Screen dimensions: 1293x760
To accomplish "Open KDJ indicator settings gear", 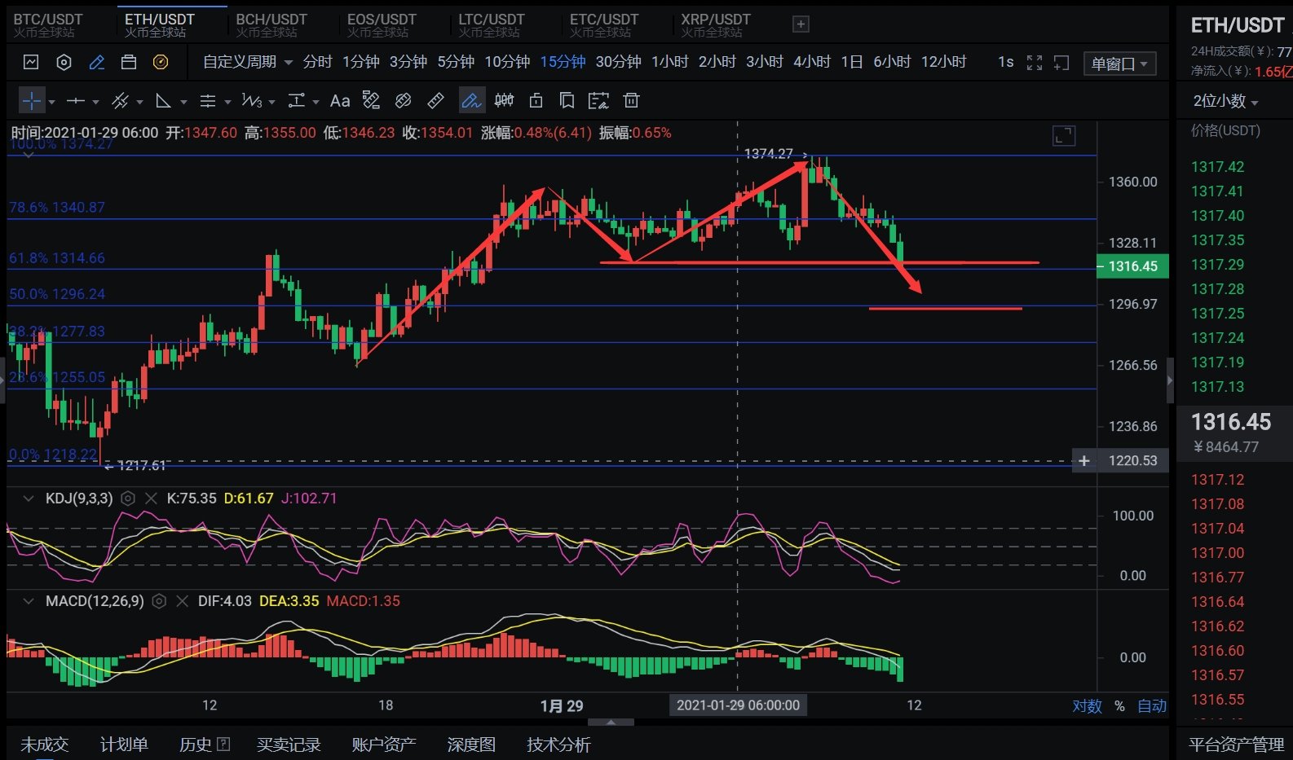I will point(128,499).
